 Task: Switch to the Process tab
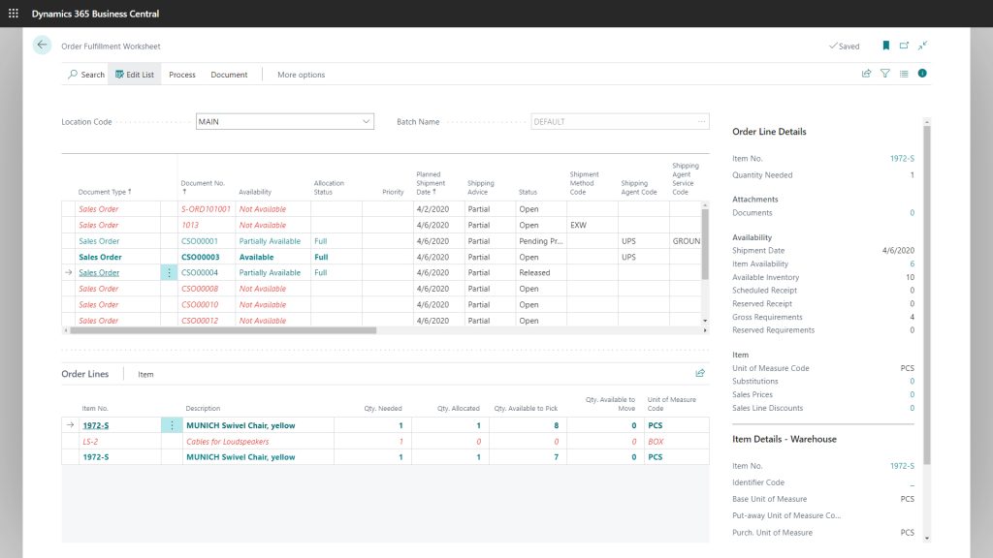click(x=182, y=75)
